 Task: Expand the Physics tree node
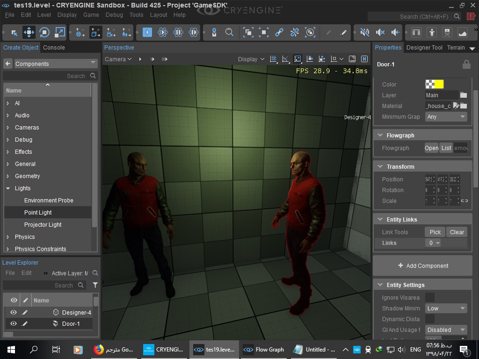(x=8, y=237)
